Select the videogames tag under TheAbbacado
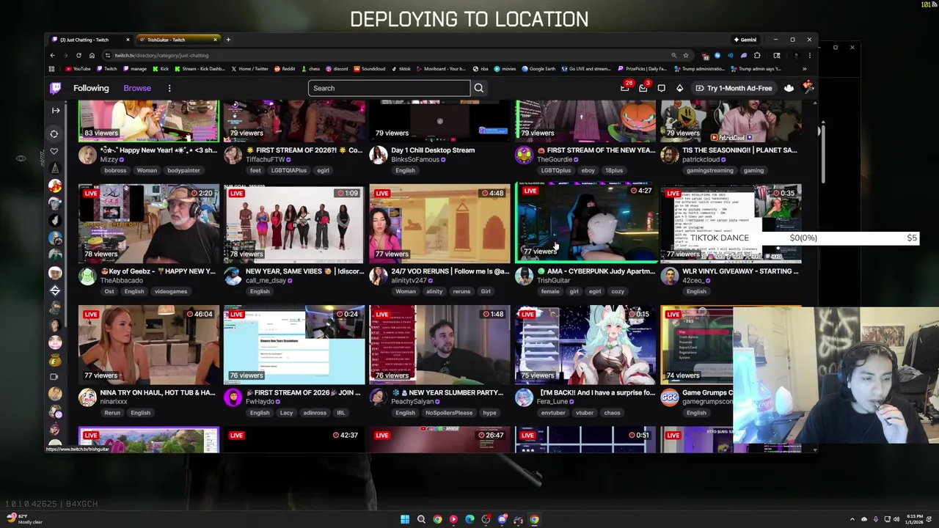 point(170,291)
